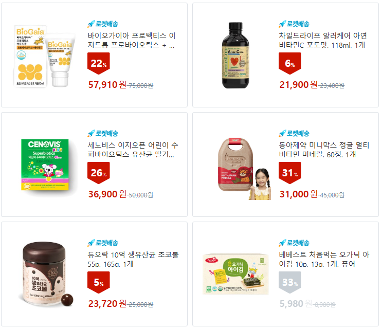382x329 pixels.
Task: Open the Cenovis Kids Superbiotics box image
Action: pyautogui.click(x=45, y=164)
